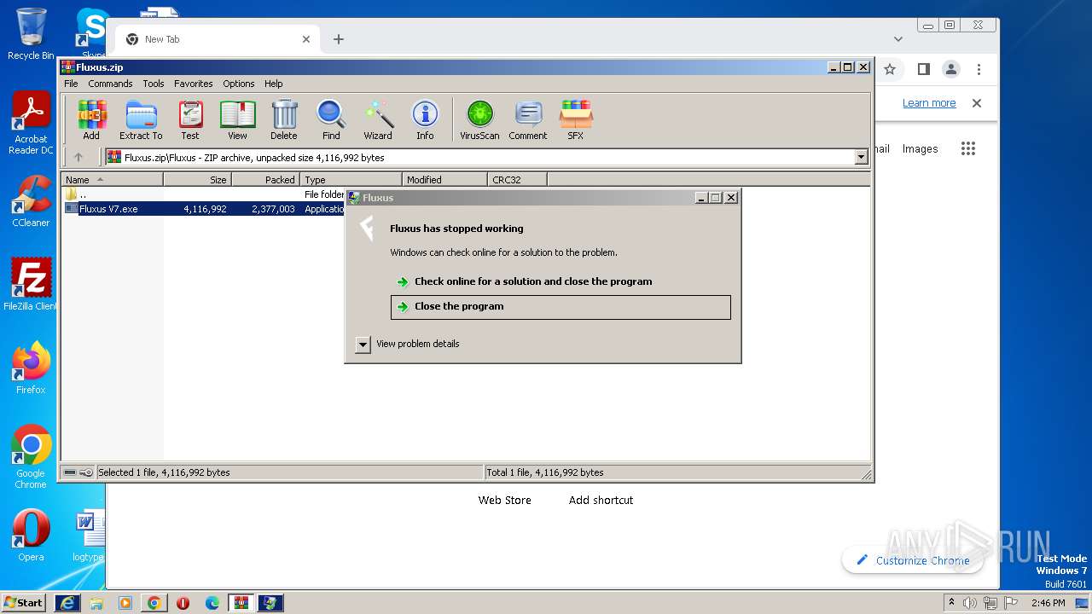The image size is (1092, 614).
Task: Open the Web Store shortcut
Action: (x=504, y=500)
